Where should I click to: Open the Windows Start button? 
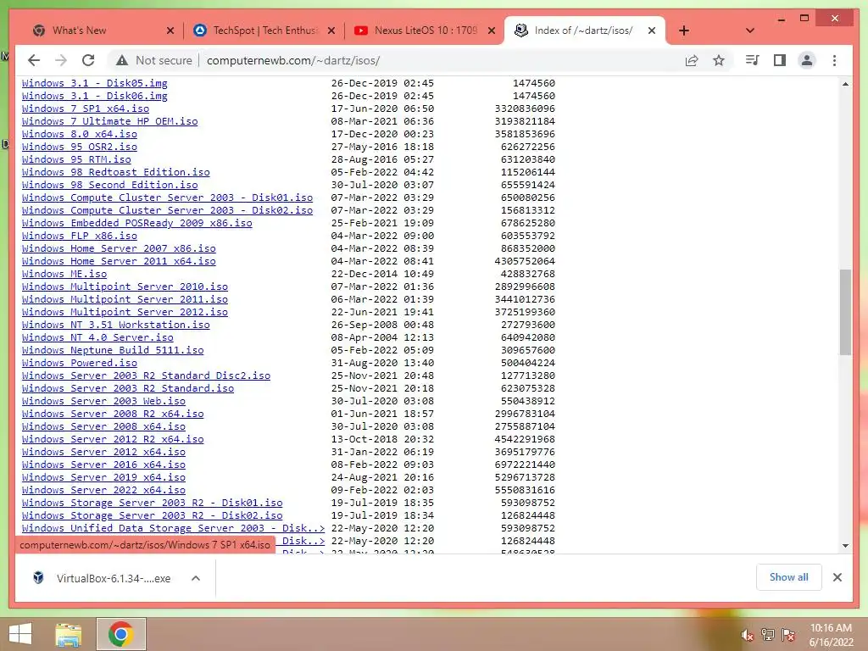click(x=20, y=634)
